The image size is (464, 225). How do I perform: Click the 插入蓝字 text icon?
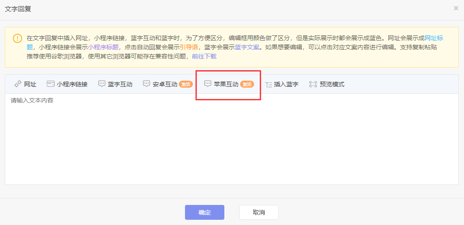269,85
